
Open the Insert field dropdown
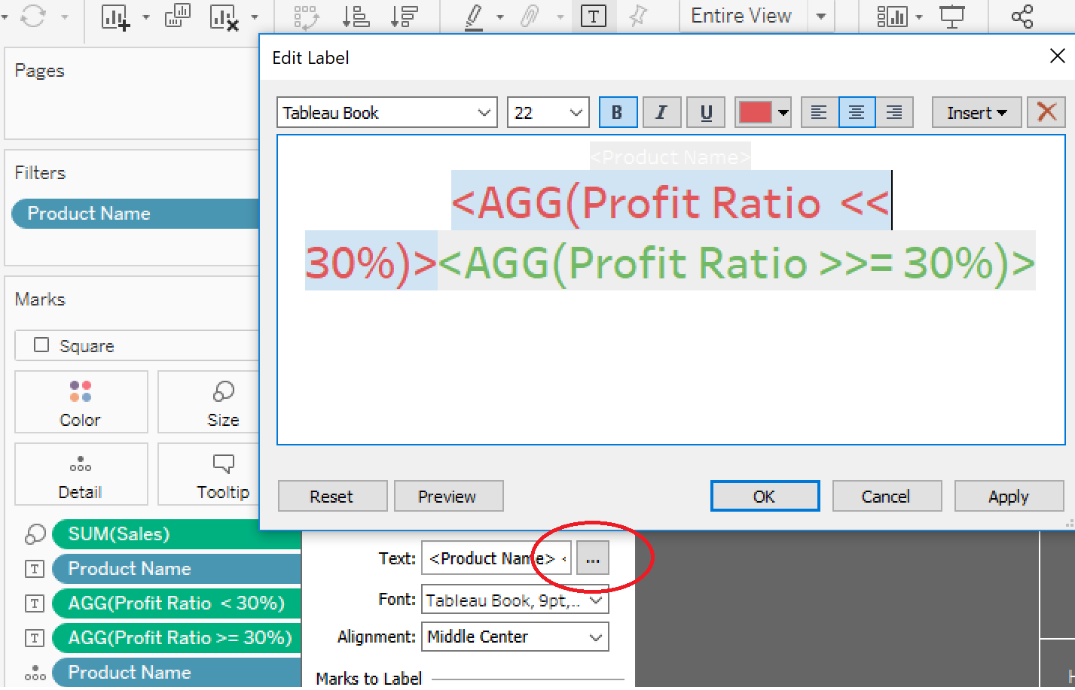point(976,112)
